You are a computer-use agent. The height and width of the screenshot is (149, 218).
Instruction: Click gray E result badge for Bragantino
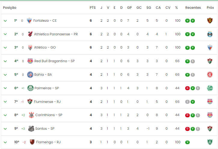coord(192,61)
